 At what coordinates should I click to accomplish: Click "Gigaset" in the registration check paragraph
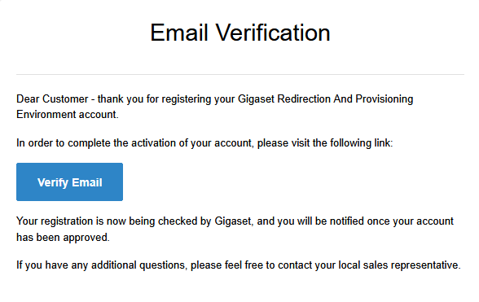coord(234,221)
